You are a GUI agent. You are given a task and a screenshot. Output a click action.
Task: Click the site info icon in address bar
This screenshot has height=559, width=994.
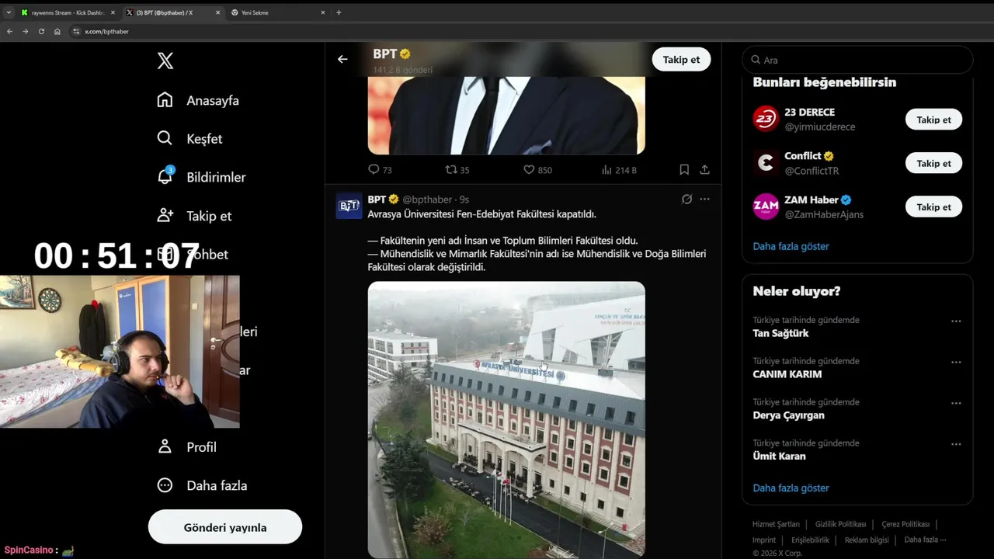tap(76, 31)
